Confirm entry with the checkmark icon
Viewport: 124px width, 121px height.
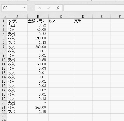tap(49, 8)
